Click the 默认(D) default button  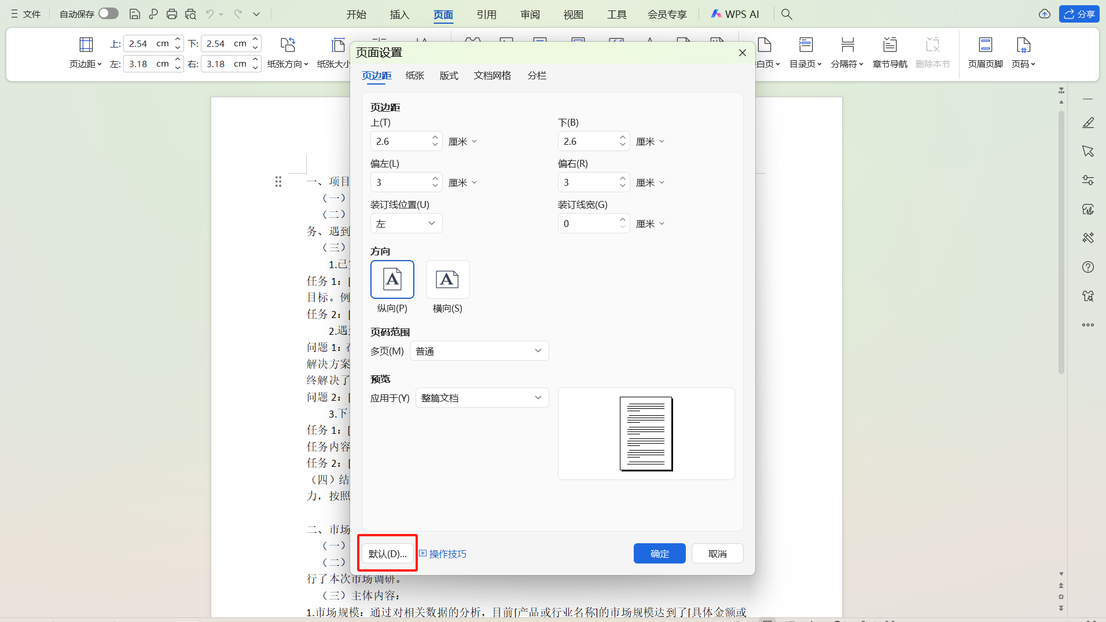click(x=387, y=553)
